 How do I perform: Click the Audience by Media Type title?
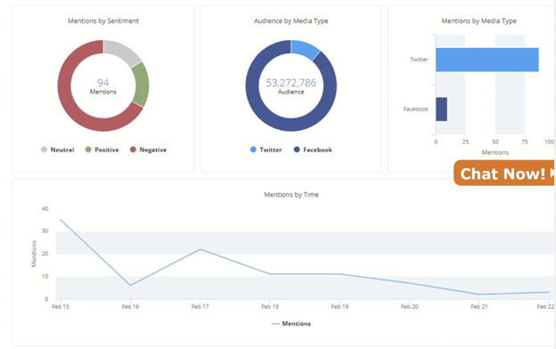[291, 20]
